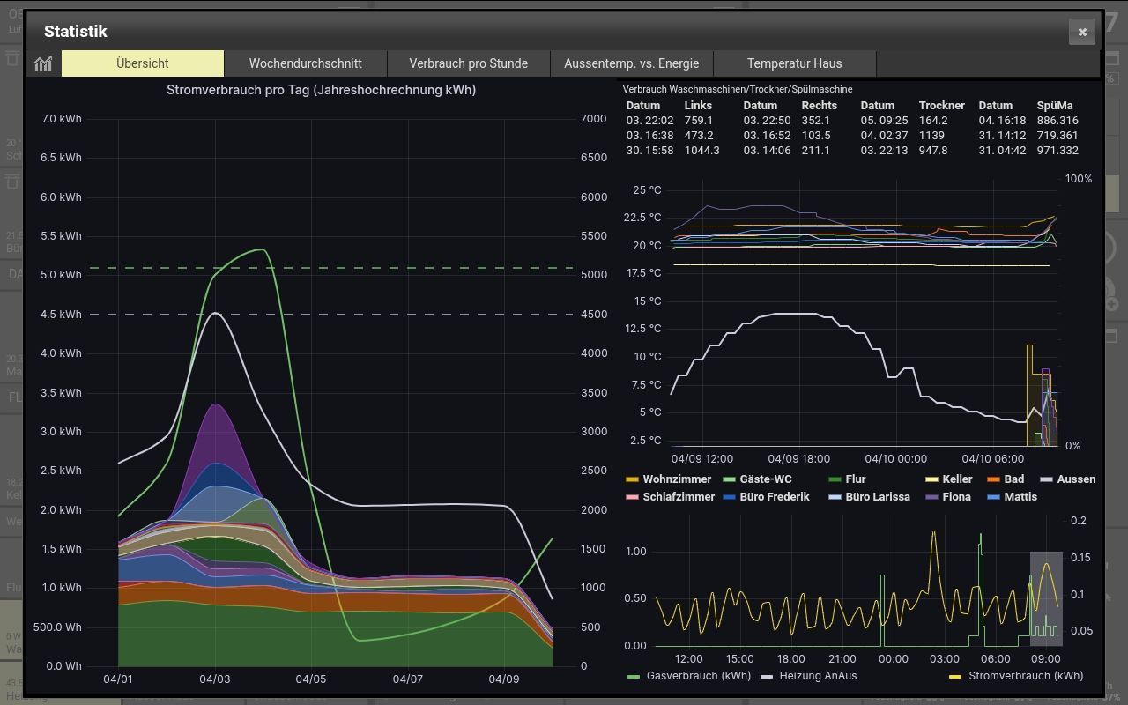1128x705 pixels.
Task: Toggle the Fiona legend series
Action: (956, 497)
